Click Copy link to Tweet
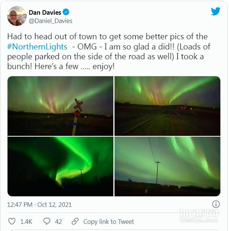The height and width of the screenshot is (231, 229). pyautogui.click(x=108, y=222)
